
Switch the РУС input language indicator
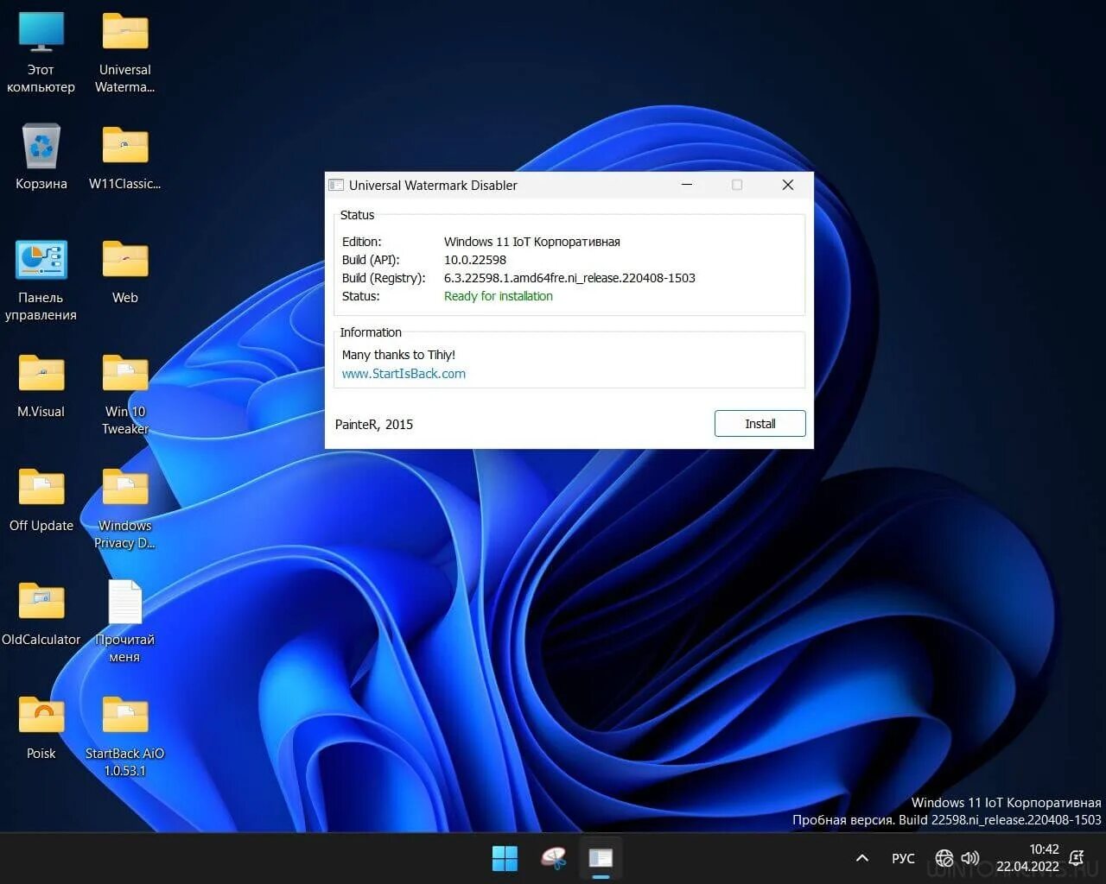pyautogui.click(x=903, y=858)
